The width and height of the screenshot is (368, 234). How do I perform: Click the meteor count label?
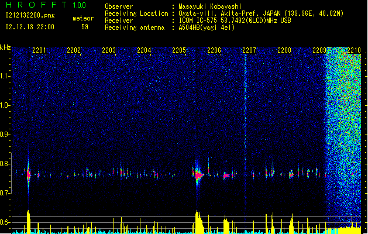click(83, 18)
